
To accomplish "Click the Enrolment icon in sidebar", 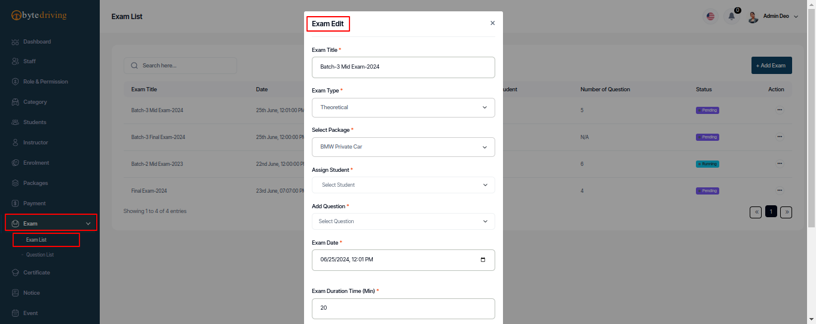I will tap(16, 163).
